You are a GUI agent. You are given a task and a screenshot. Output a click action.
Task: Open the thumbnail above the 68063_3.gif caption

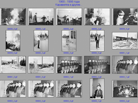click(41, 89)
